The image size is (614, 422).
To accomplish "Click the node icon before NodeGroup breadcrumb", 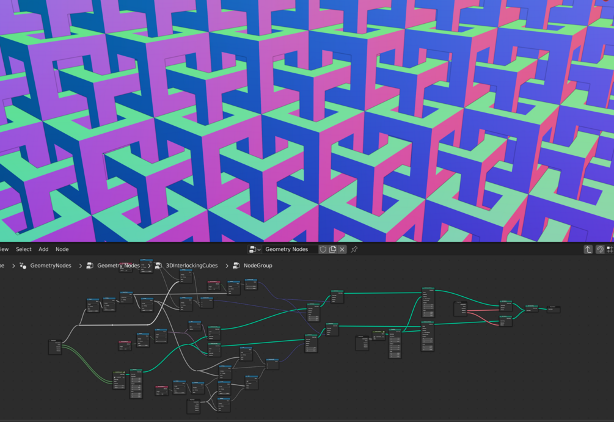I will [x=236, y=266].
